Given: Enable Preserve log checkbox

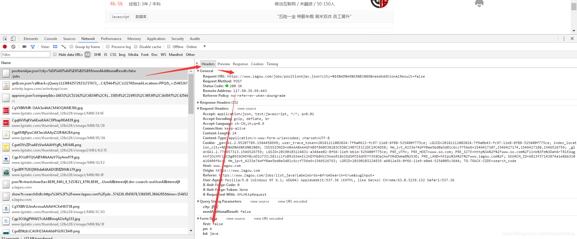Looking at the screenshot, I should (108, 47).
